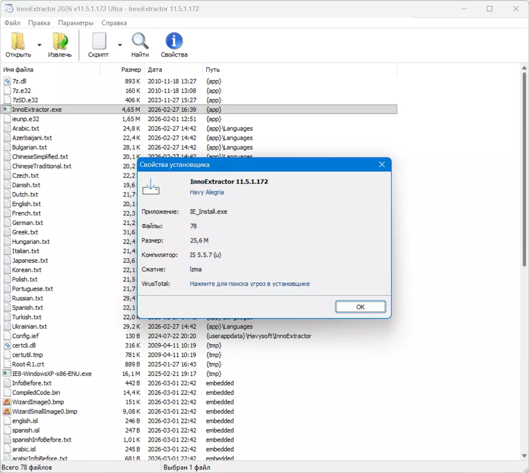
Task: Expand the dropdown arrow next to Скрипт
Action: coord(120,45)
